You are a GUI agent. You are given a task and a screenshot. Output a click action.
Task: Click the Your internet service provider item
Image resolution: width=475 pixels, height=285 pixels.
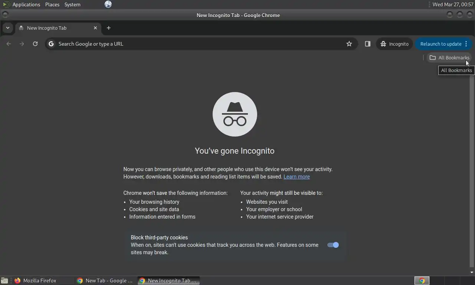(x=280, y=217)
